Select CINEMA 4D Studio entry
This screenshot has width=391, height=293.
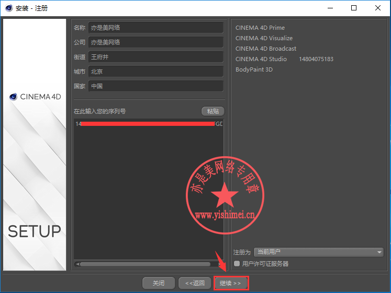click(261, 59)
